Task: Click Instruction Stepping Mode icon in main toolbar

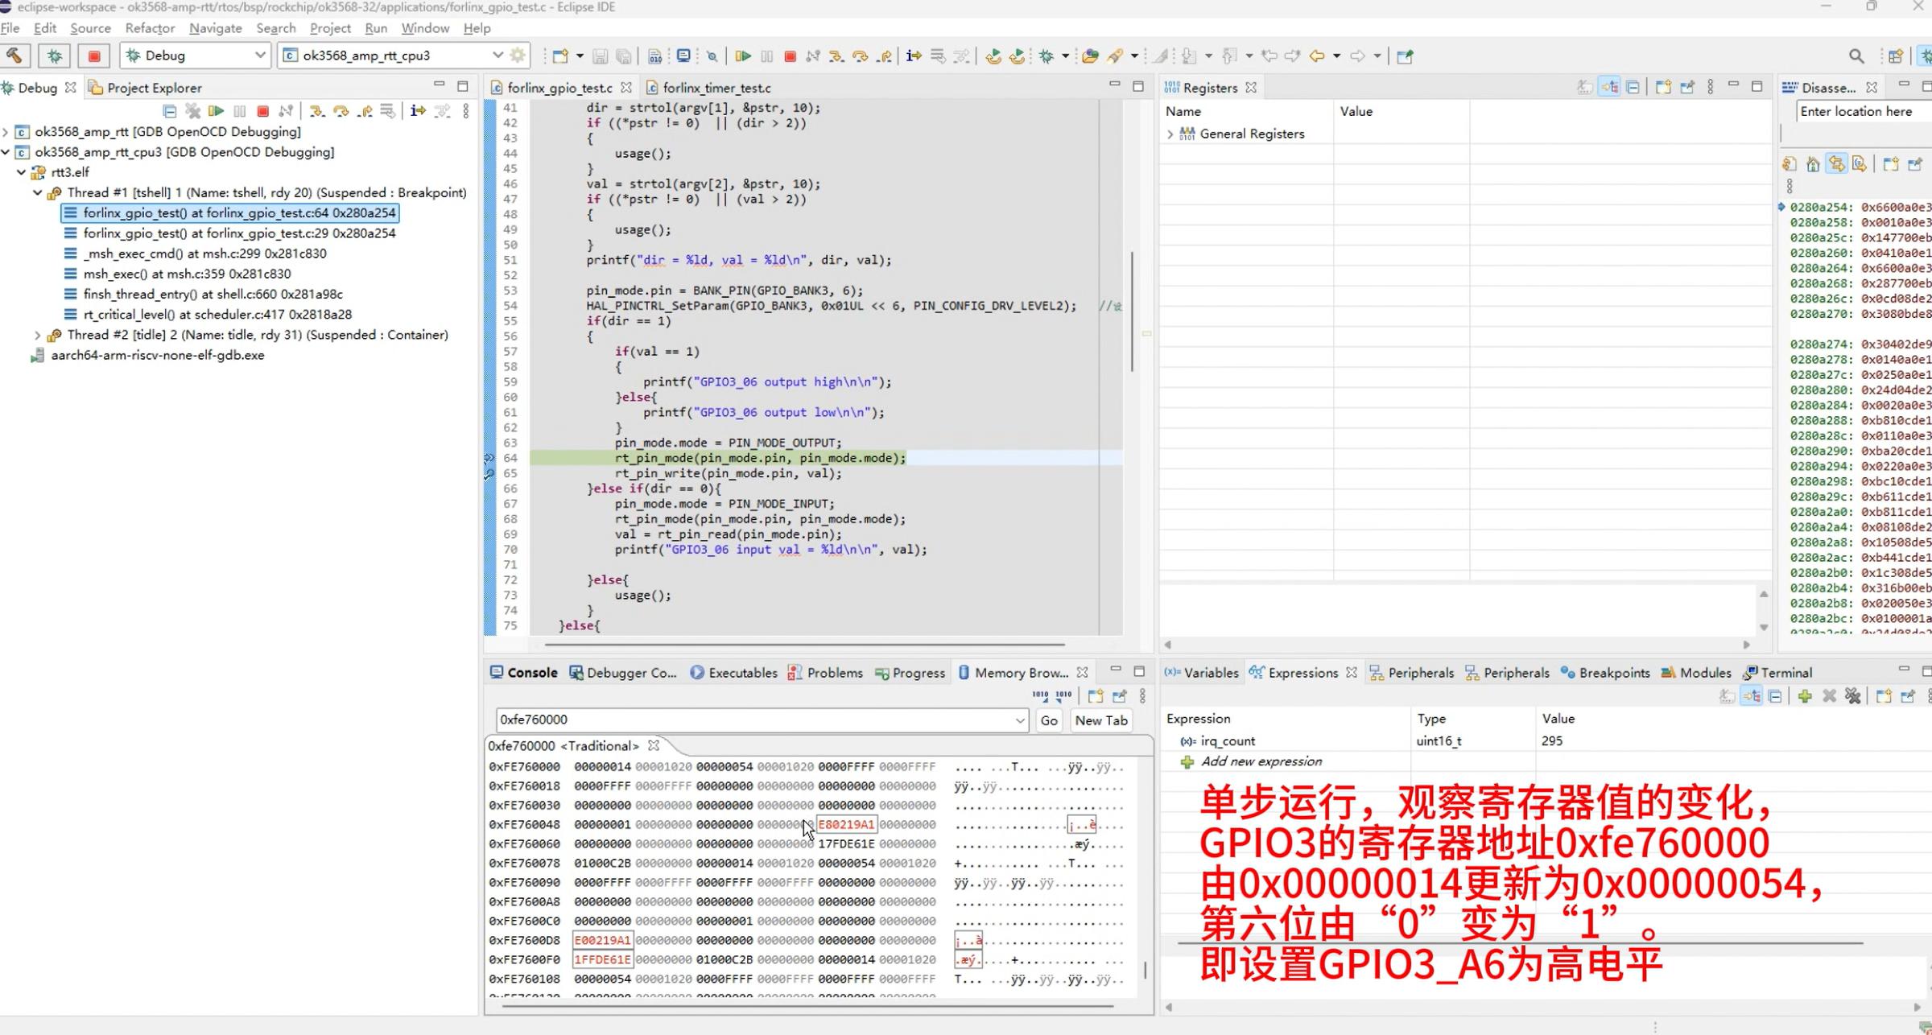Action: coord(914,56)
